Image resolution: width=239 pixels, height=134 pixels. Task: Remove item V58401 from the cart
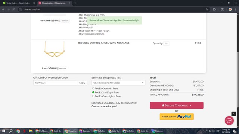click(x=63, y=68)
